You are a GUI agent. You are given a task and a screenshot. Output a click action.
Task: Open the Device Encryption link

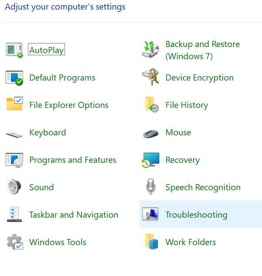(x=199, y=77)
